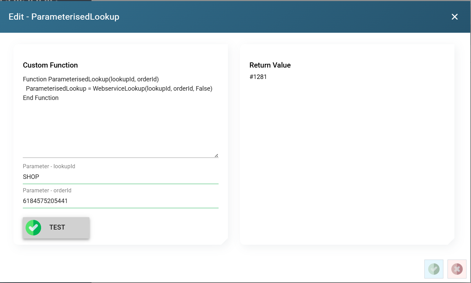The width and height of the screenshot is (471, 283).
Task: Click the green checkmark icon on TEST
Action: (x=33, y=228)
